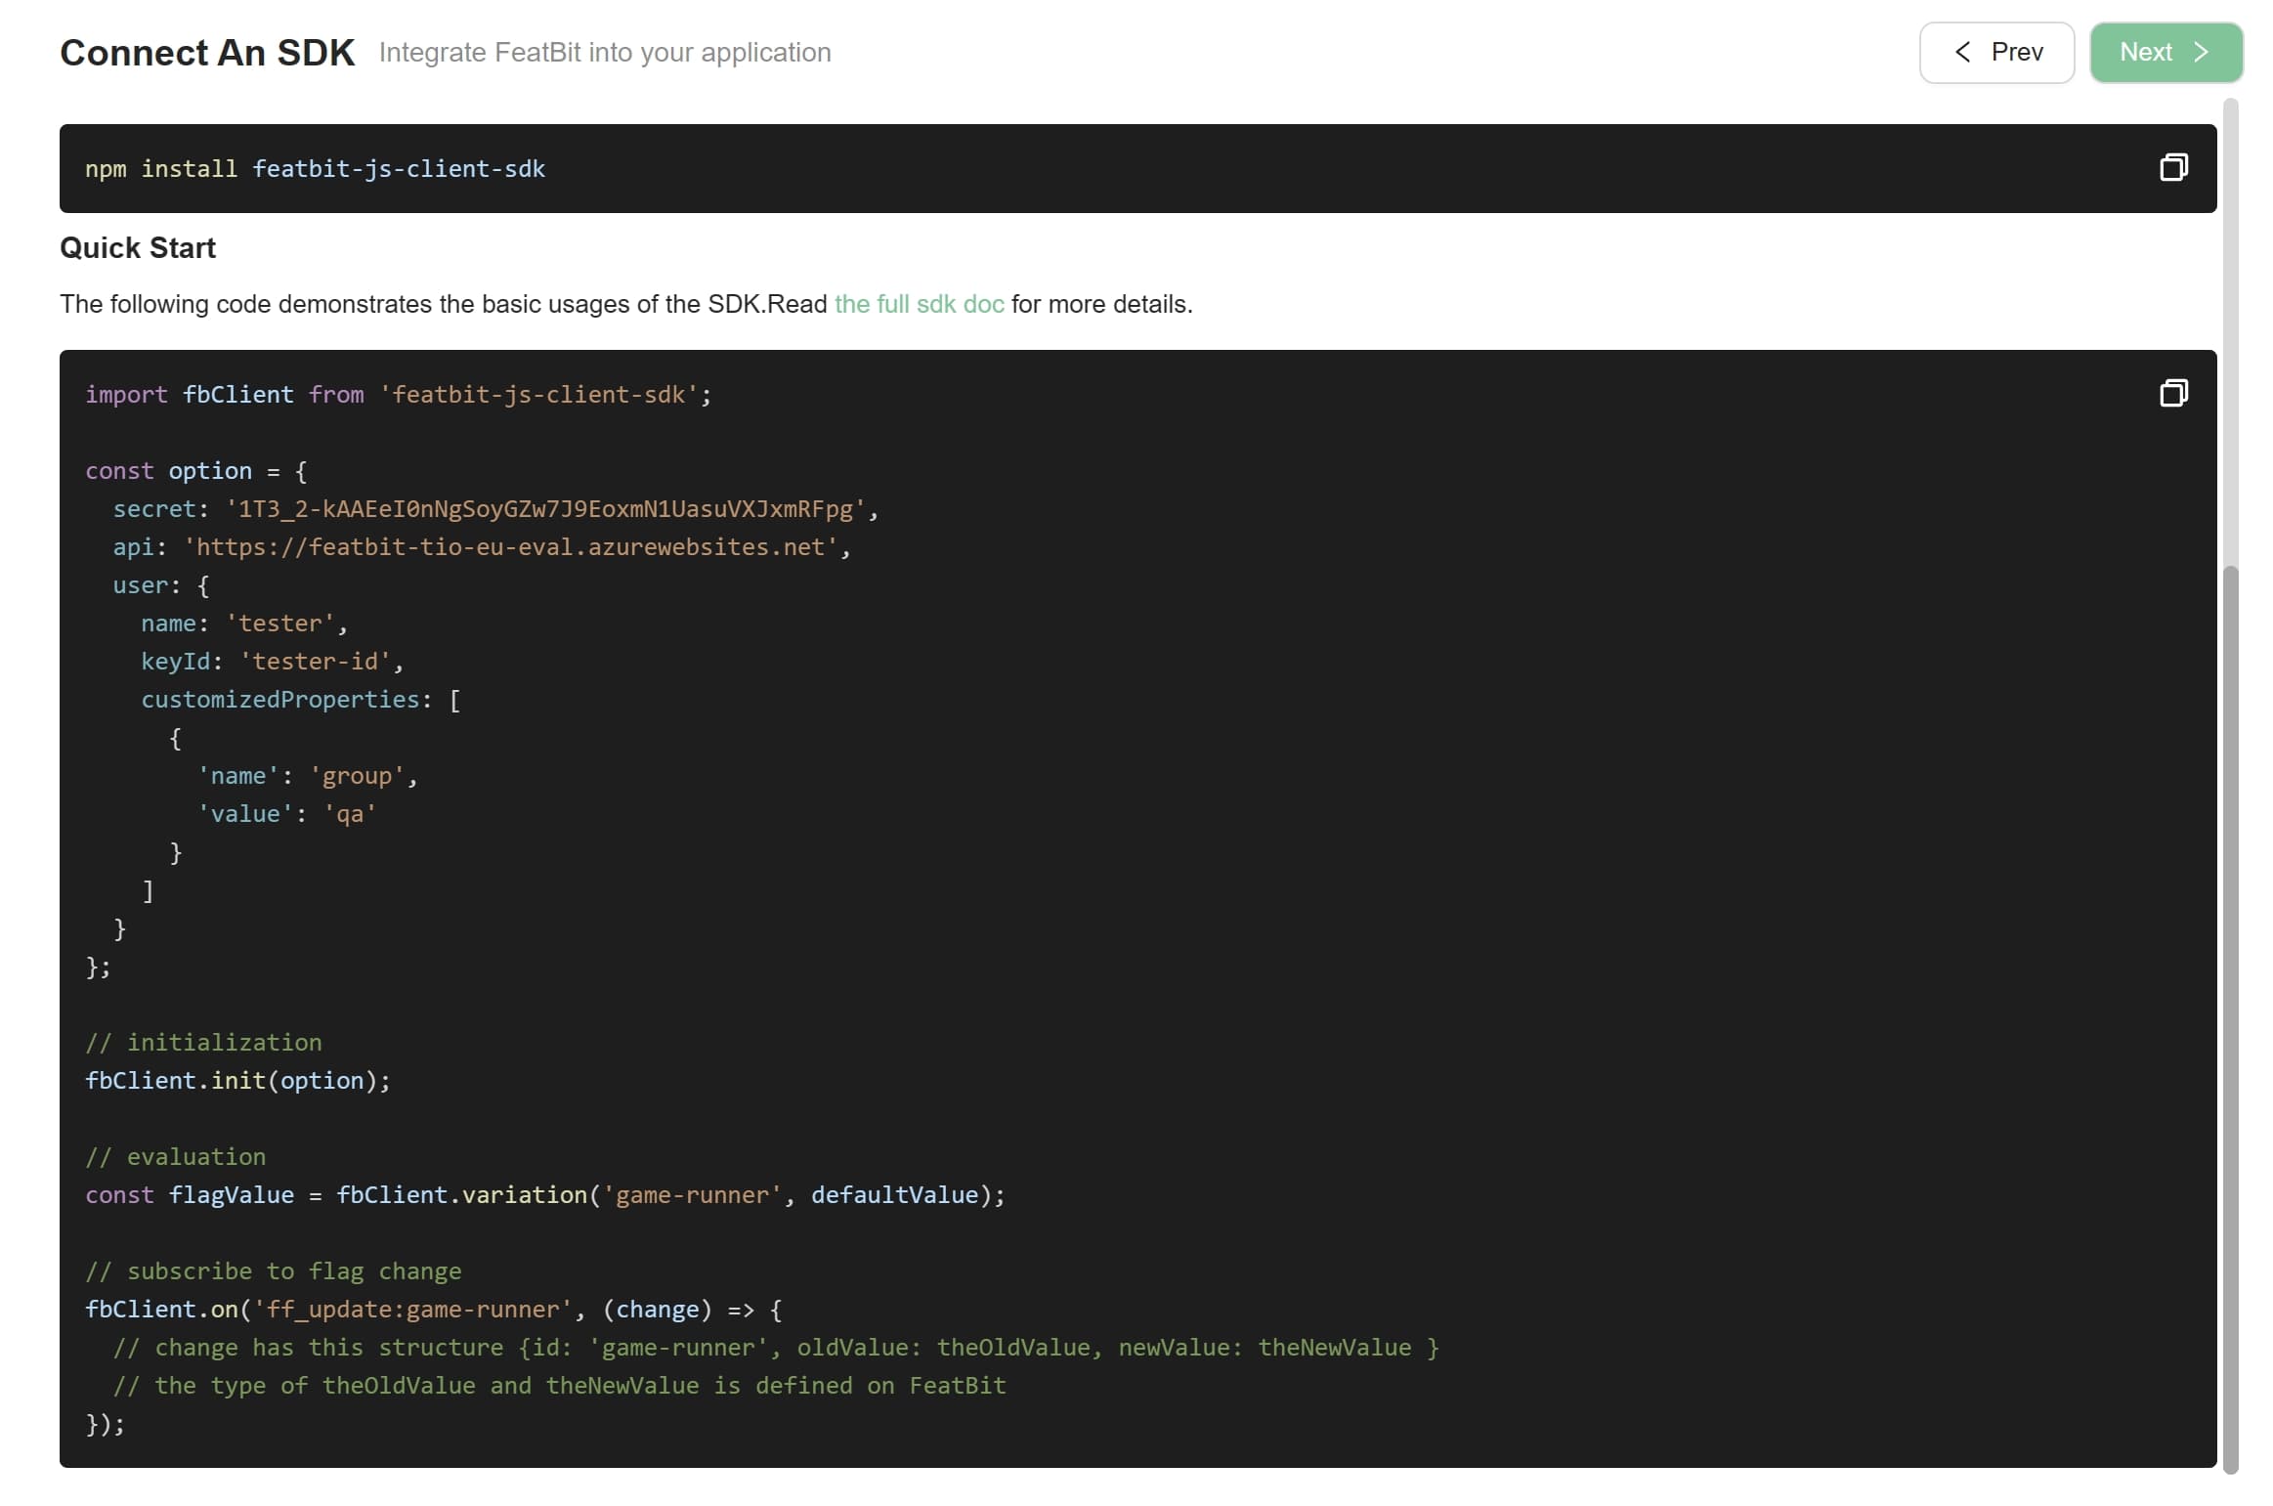Click the api URL string in code
Image resolution: width=2273 pixels, height=1506 pixels.
pos(510,547)
